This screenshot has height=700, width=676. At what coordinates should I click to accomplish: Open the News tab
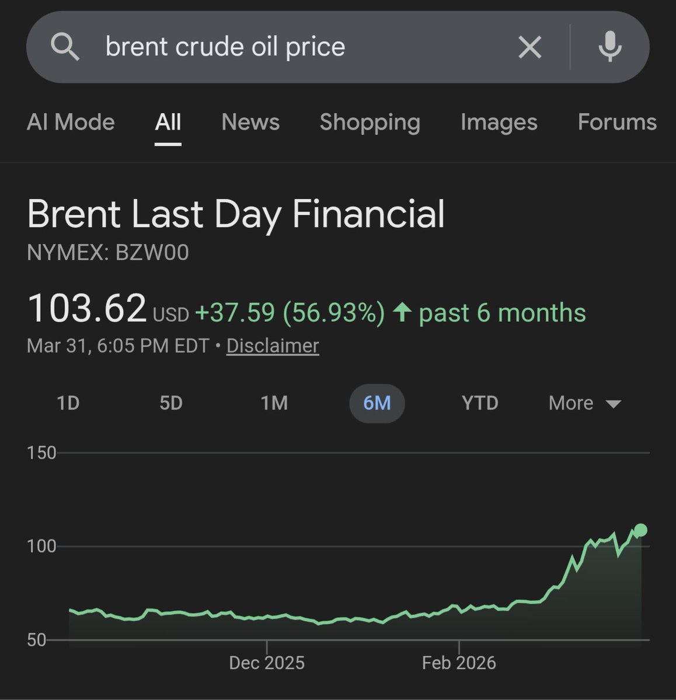250,122
